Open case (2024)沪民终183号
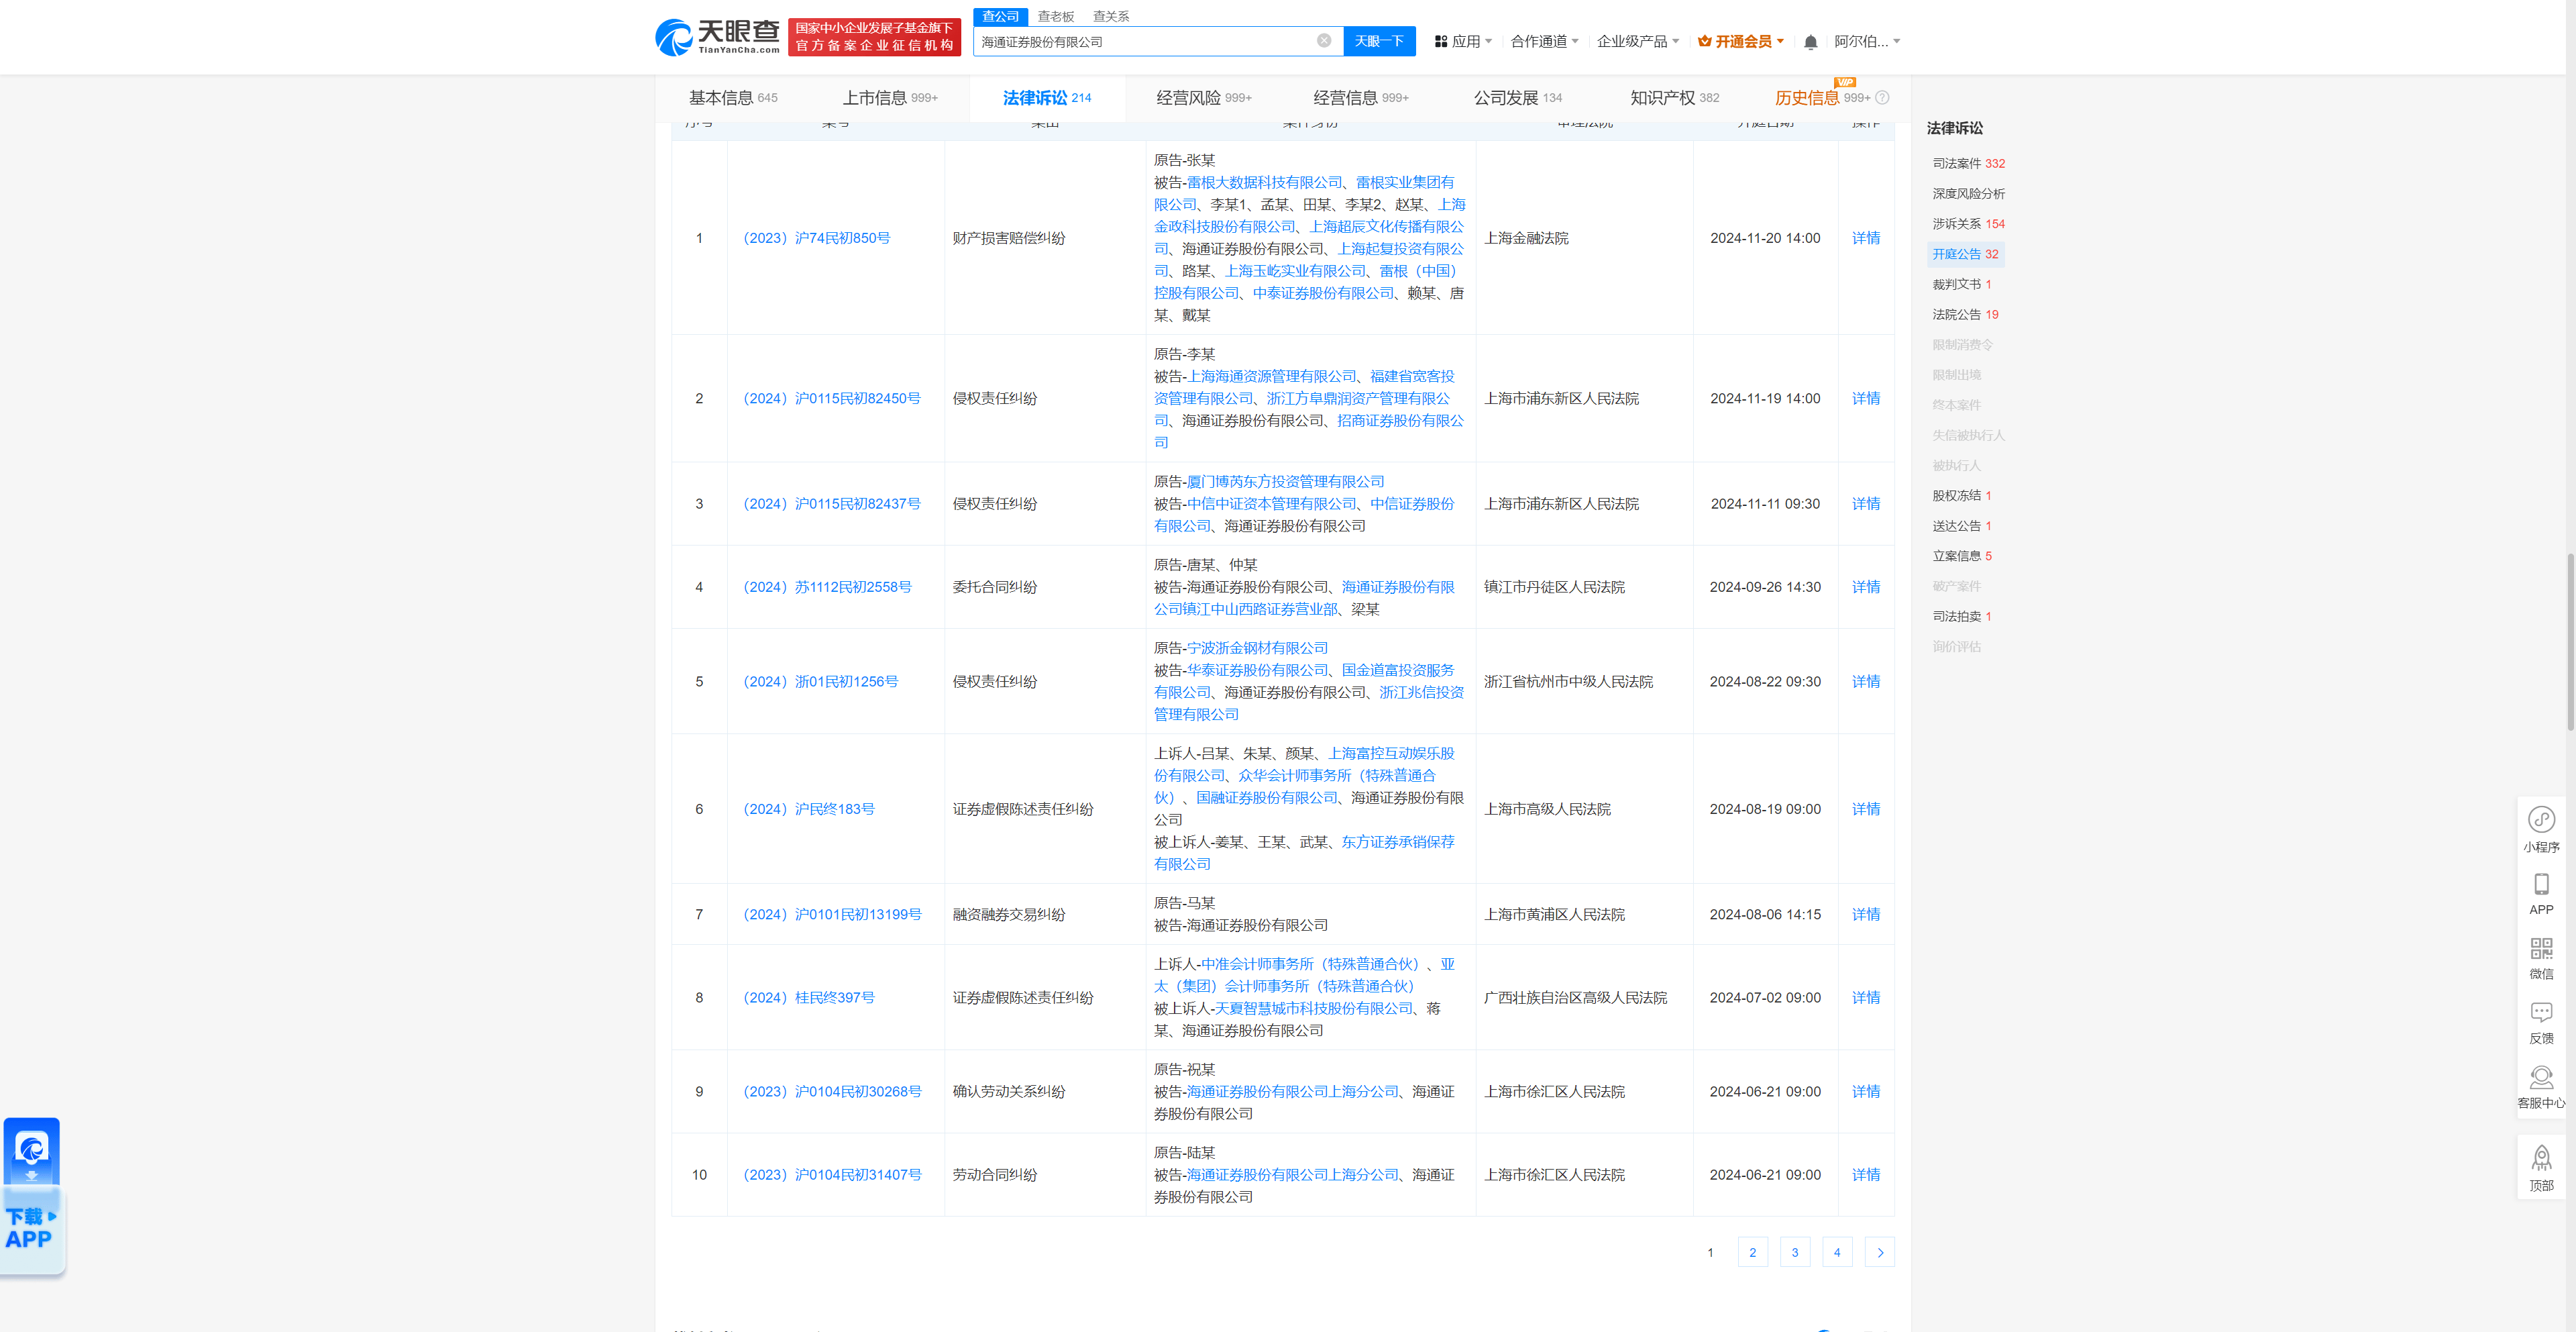This screenshot has width=2576, height=1332. 808,809
